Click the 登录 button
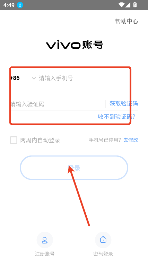 74,168
